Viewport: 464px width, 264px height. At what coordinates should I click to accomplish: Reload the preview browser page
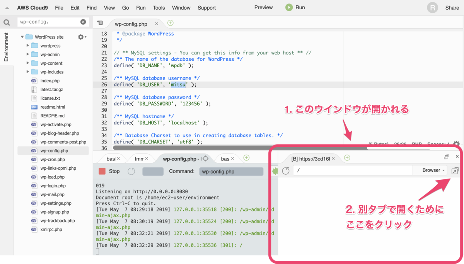point(286,170)
